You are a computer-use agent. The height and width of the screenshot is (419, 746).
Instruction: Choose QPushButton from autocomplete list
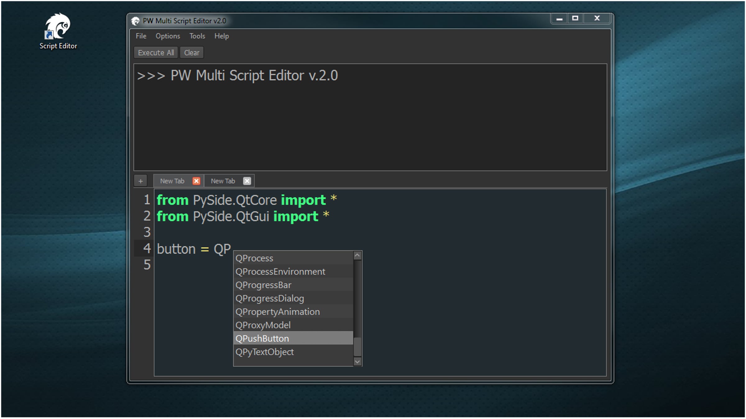[x=293, y=338]
